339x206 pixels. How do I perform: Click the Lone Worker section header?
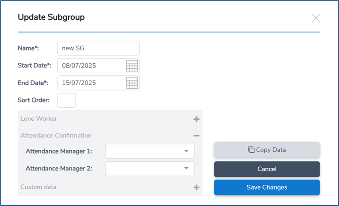tap(110, 119)
